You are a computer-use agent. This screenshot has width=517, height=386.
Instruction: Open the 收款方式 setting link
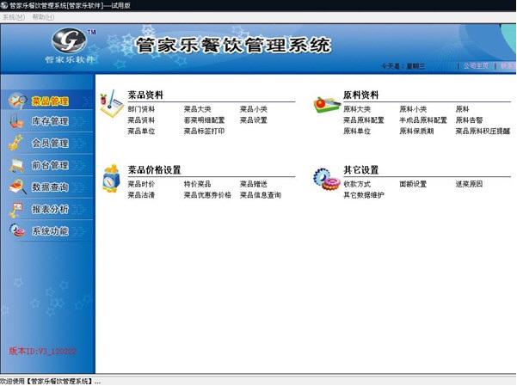tap(357, 184)
